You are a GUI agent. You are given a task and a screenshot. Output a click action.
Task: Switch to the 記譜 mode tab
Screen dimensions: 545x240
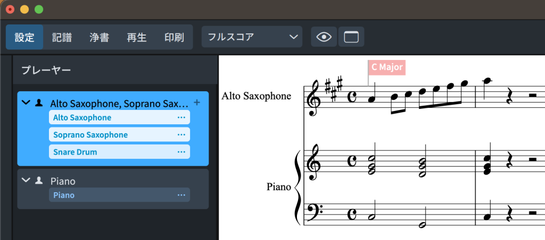(x=62, y=37)
